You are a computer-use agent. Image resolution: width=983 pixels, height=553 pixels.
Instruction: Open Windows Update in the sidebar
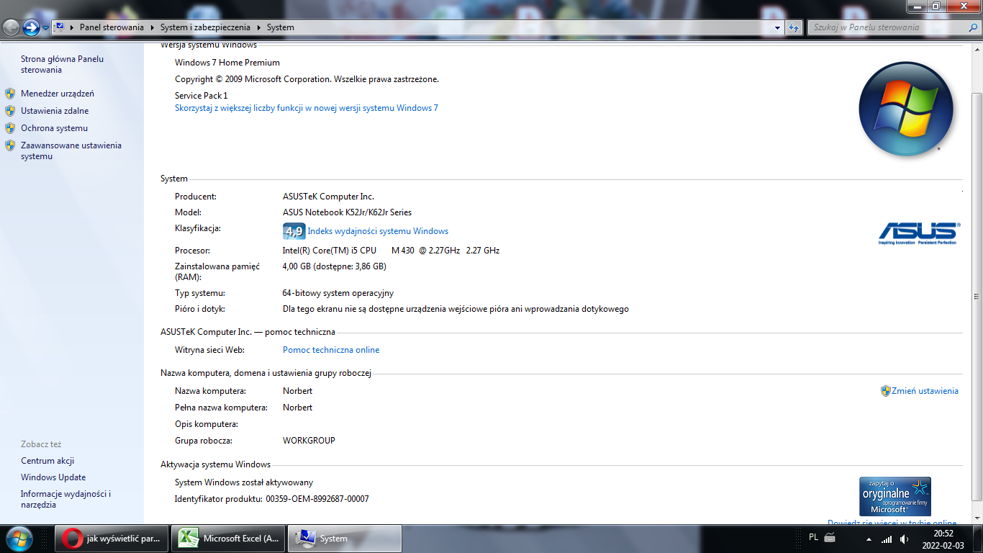tap(53, 477)
